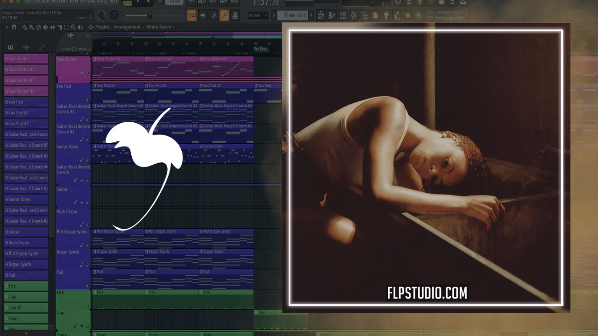
Task: Show automation clips in the picker panel
Action: click(42, 48)
